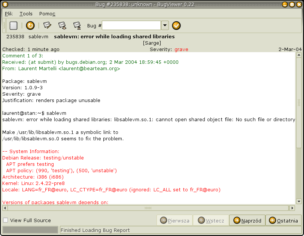Click the blank square stop toolbar button

(13, 26)
